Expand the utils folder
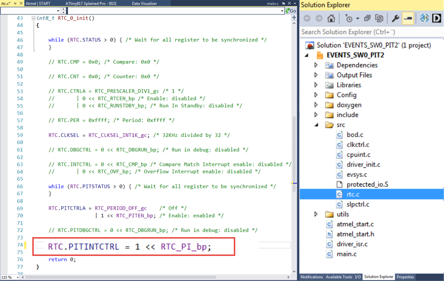Screen dimensions: 444x281 point(316,214)
